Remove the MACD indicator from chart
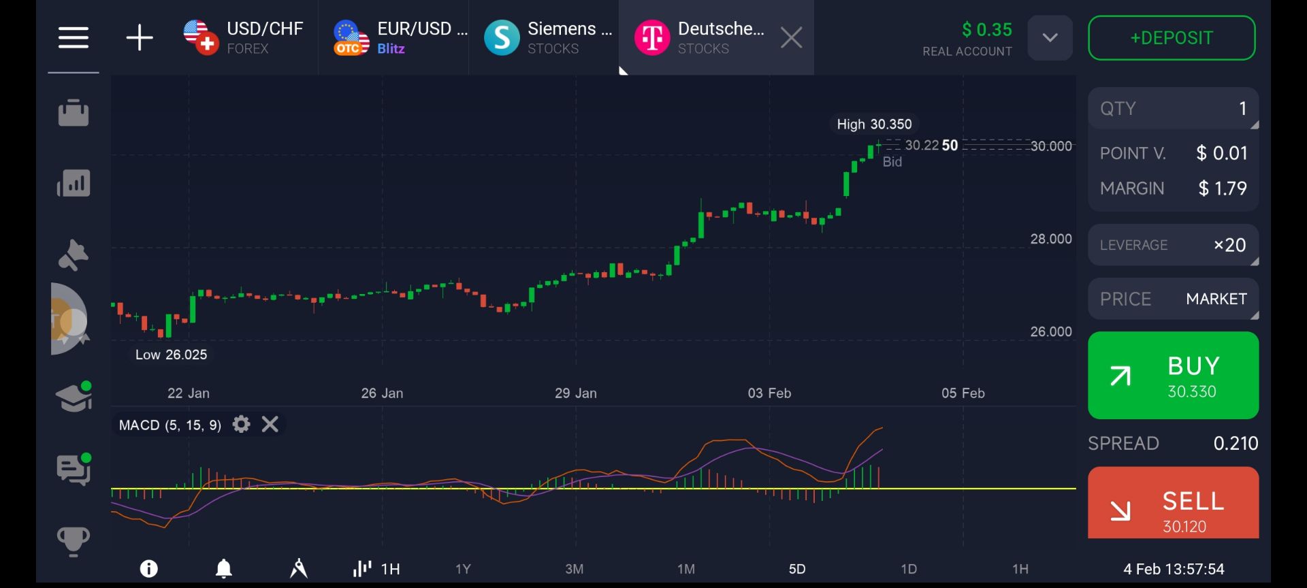This screenshot has width=1307, height=588. 270,425
